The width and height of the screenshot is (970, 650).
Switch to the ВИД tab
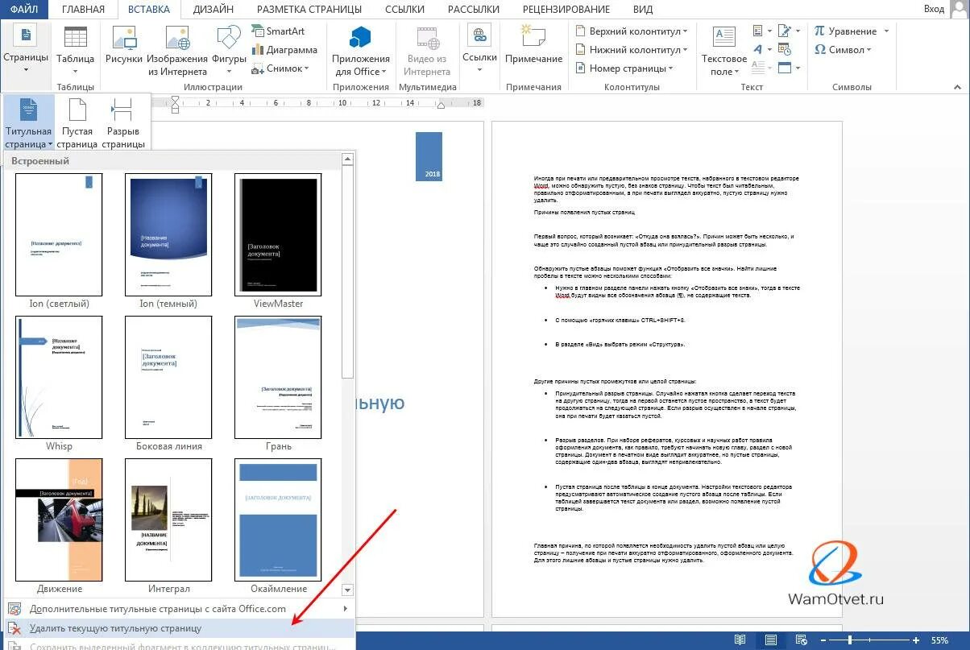coord(643,10)
